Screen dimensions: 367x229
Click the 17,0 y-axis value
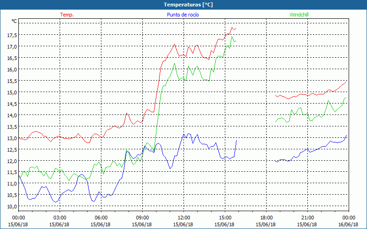pyautogui.click(x=12, y=46)
